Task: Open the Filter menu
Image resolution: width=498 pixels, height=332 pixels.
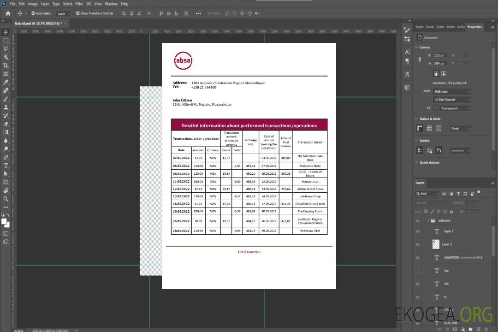Action: [x=79, y=4]
